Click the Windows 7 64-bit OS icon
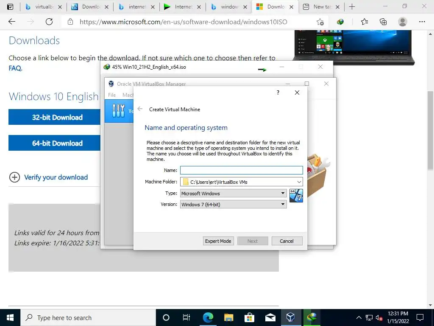Screen dimensions: 434x326 tap(296, 196)
